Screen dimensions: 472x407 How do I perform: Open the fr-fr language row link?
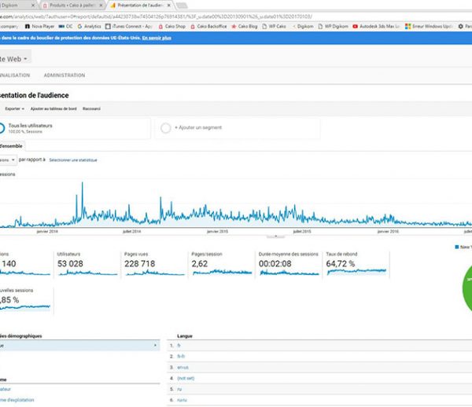point(181,357)
